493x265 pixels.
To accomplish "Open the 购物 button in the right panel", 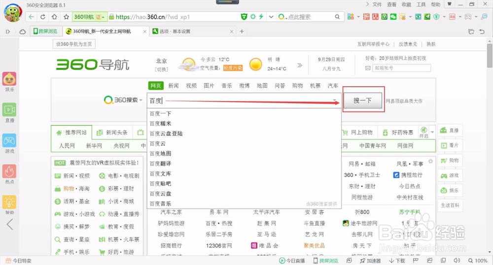I will tap(450, 161).
